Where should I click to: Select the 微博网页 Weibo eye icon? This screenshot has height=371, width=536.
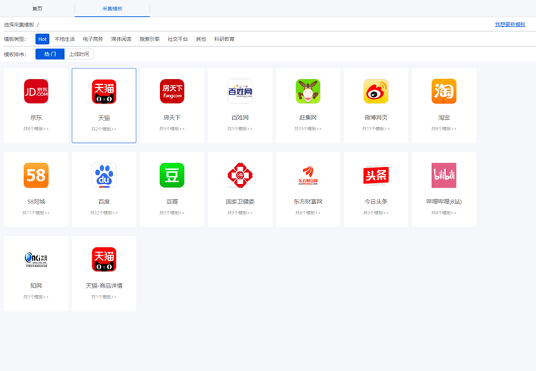[x=376, y=92]
